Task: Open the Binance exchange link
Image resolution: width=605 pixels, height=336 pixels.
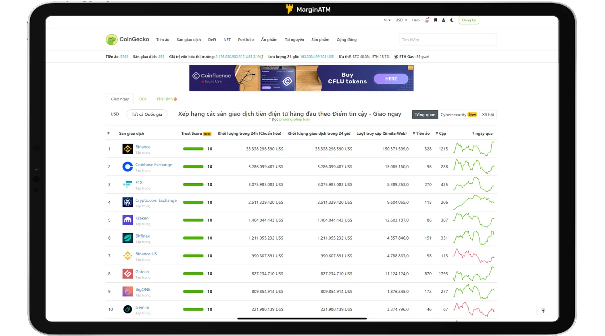Action: coord(143,147)
